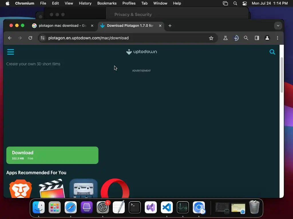View site information icon in address bar
This screenshot has width=293, height=219.
coord(43,38)
